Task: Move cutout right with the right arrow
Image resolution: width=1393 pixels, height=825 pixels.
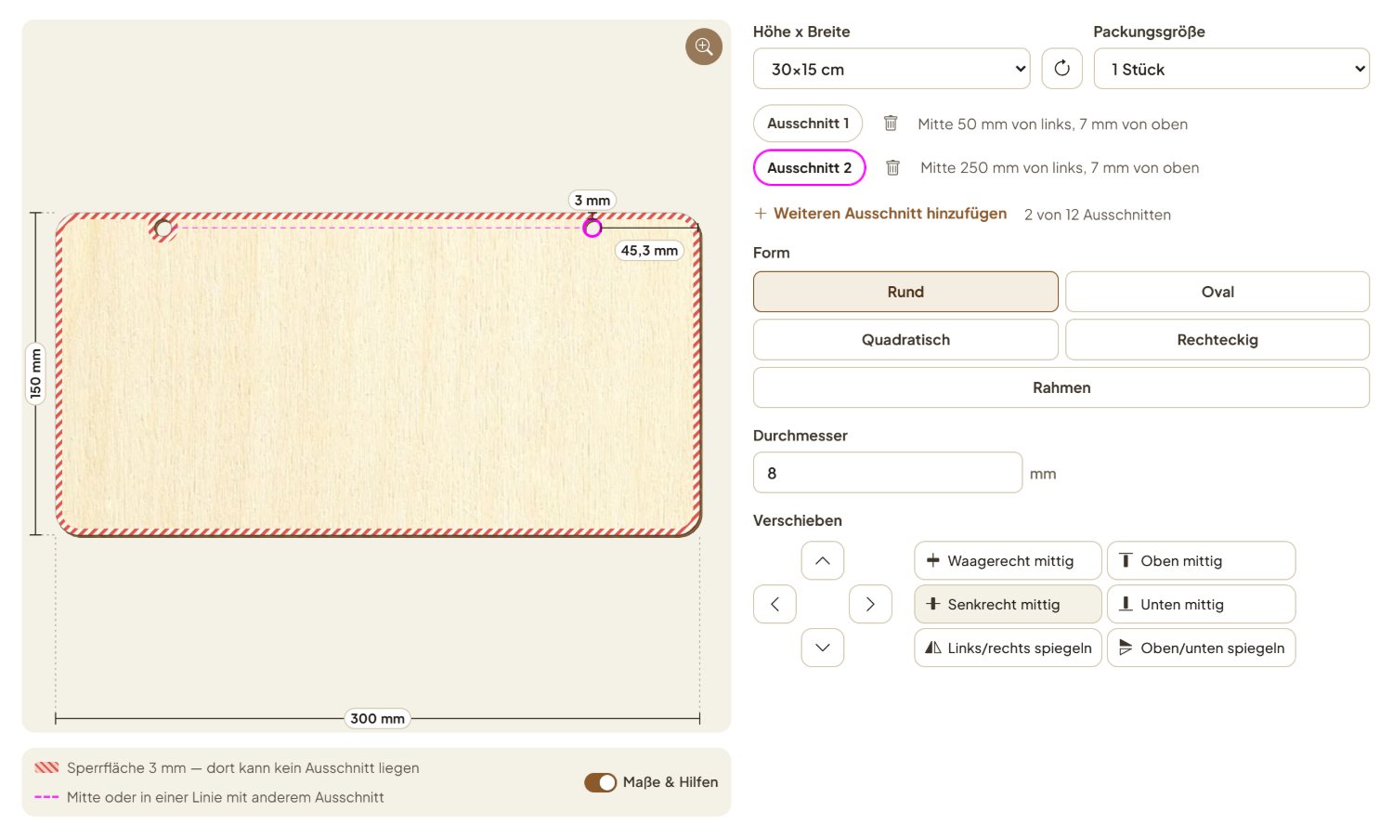Action: (870, 604)
